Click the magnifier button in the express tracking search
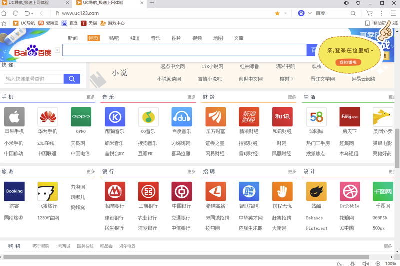The image size is (400, 266). (72, 79)
